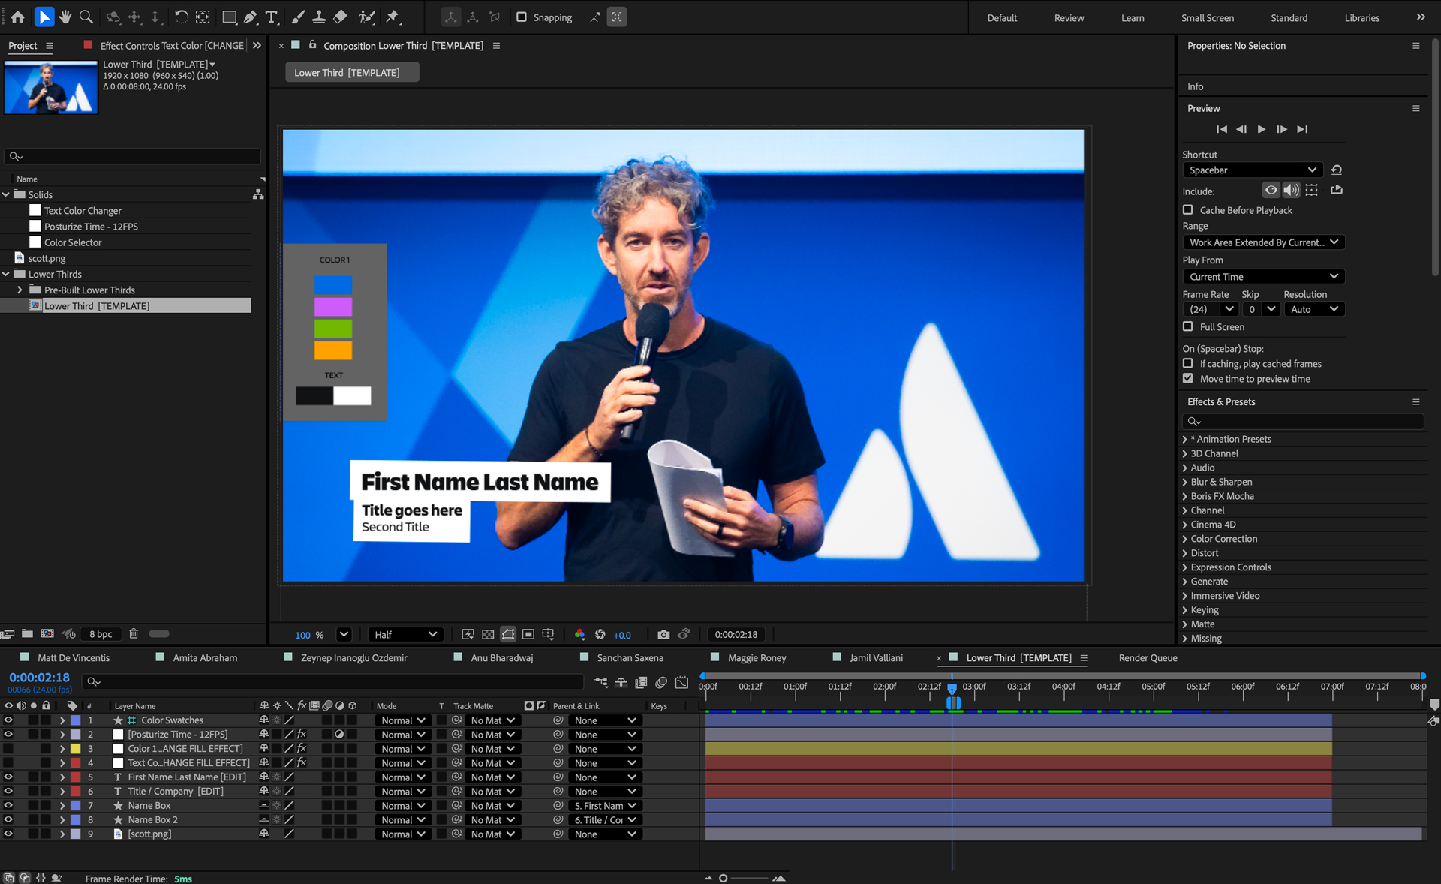Click the purple color swatch

[333, 306]
